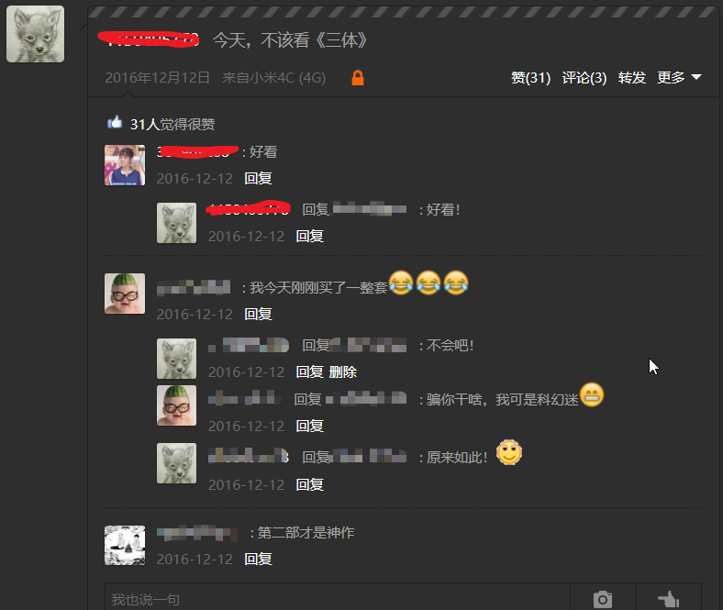Click avatar of the 好看 commenter
The height and width of the screenshot is (610, 723).
click(125, 165)
